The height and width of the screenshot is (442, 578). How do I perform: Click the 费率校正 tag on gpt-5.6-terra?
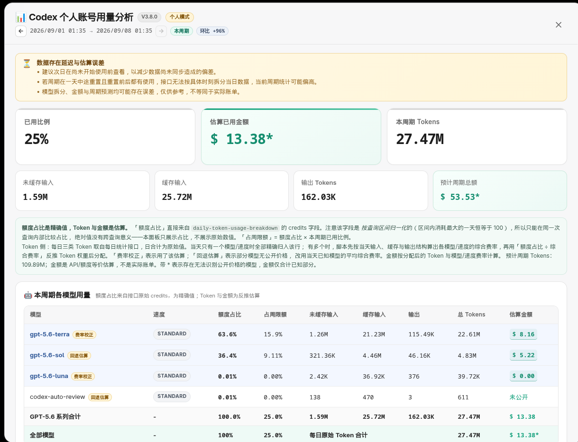84,334
